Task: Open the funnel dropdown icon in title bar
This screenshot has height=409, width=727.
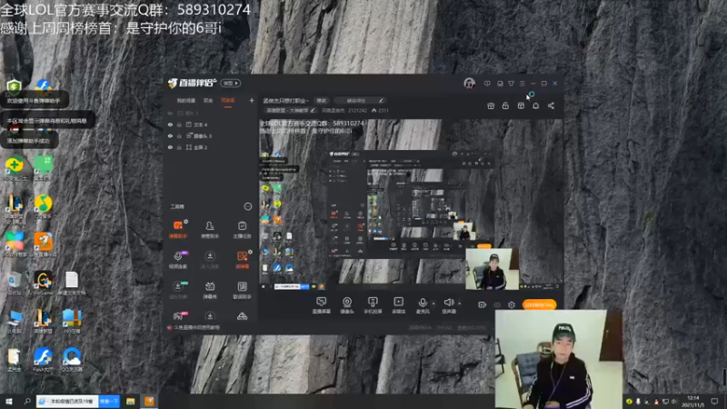Action: click(511, 84)
